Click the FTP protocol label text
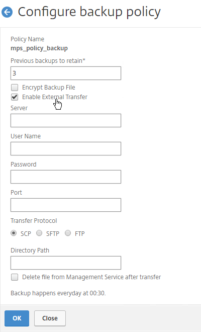This screenshot has width=201, height=332. [x=80, y=233]
